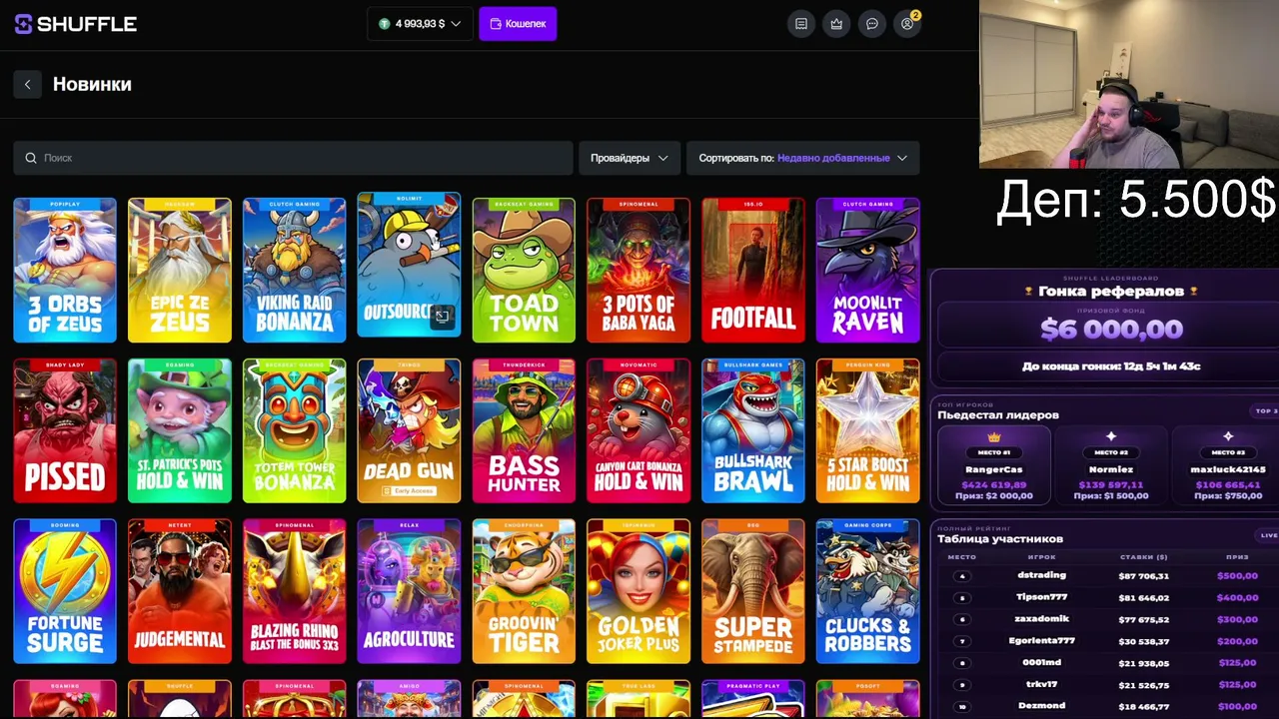Open the Провайдеры providers dropdown
Viewport: 1279px width, 719px height.
pyautogui.click(x=630, y=158)
